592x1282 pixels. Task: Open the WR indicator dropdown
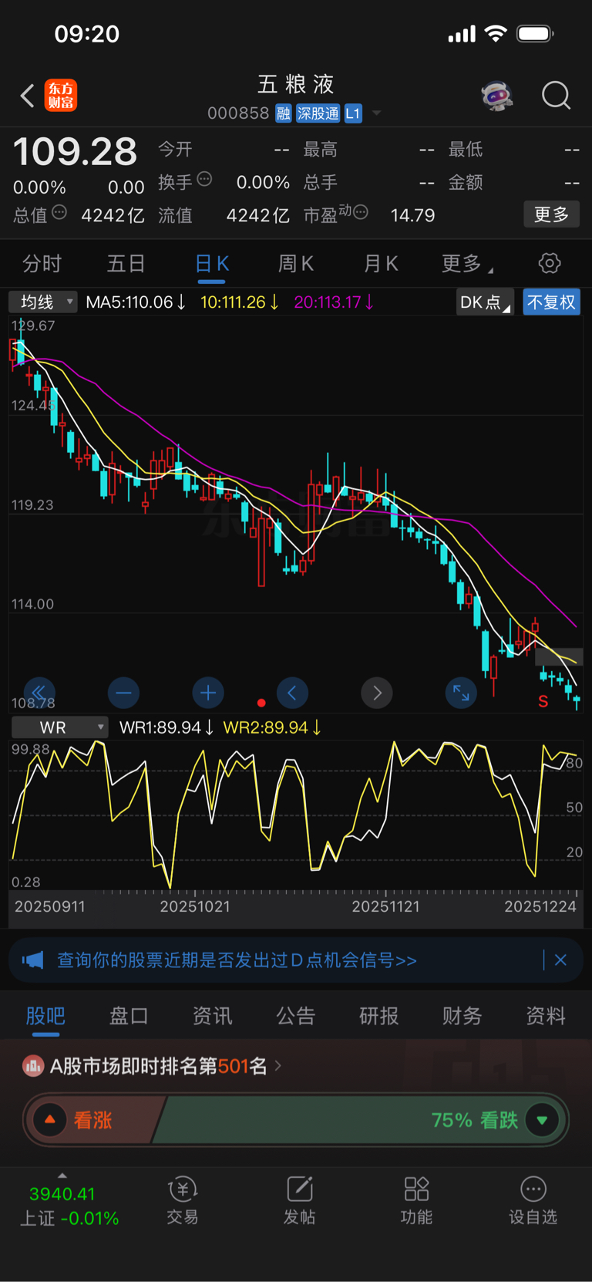coord(60,727)
